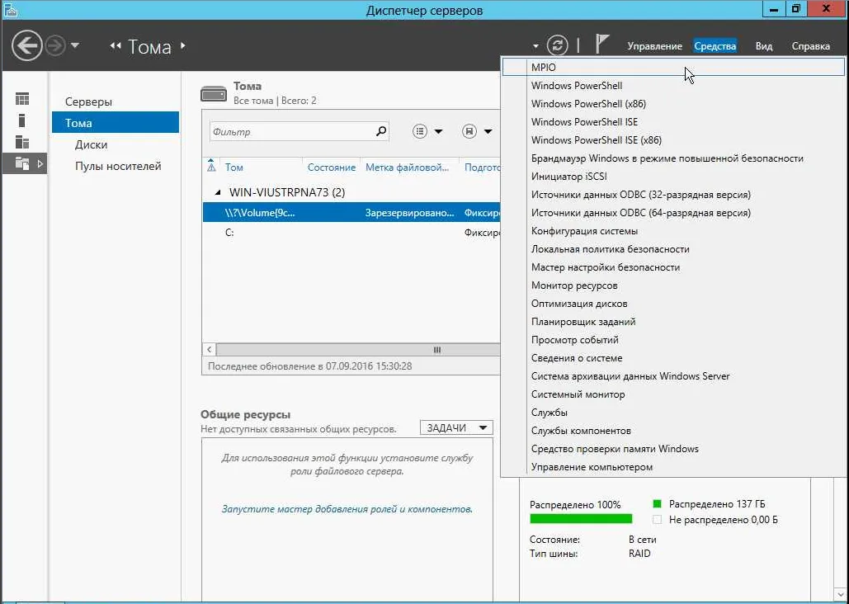
Task: Click the horizontal scrollbar thumb
Action: (358, 350)
